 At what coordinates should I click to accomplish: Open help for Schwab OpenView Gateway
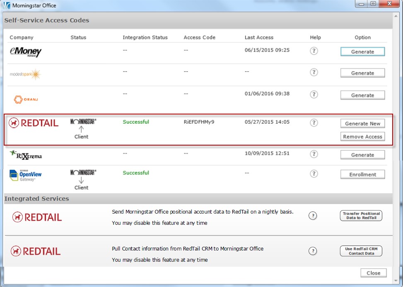click(314, 174)
